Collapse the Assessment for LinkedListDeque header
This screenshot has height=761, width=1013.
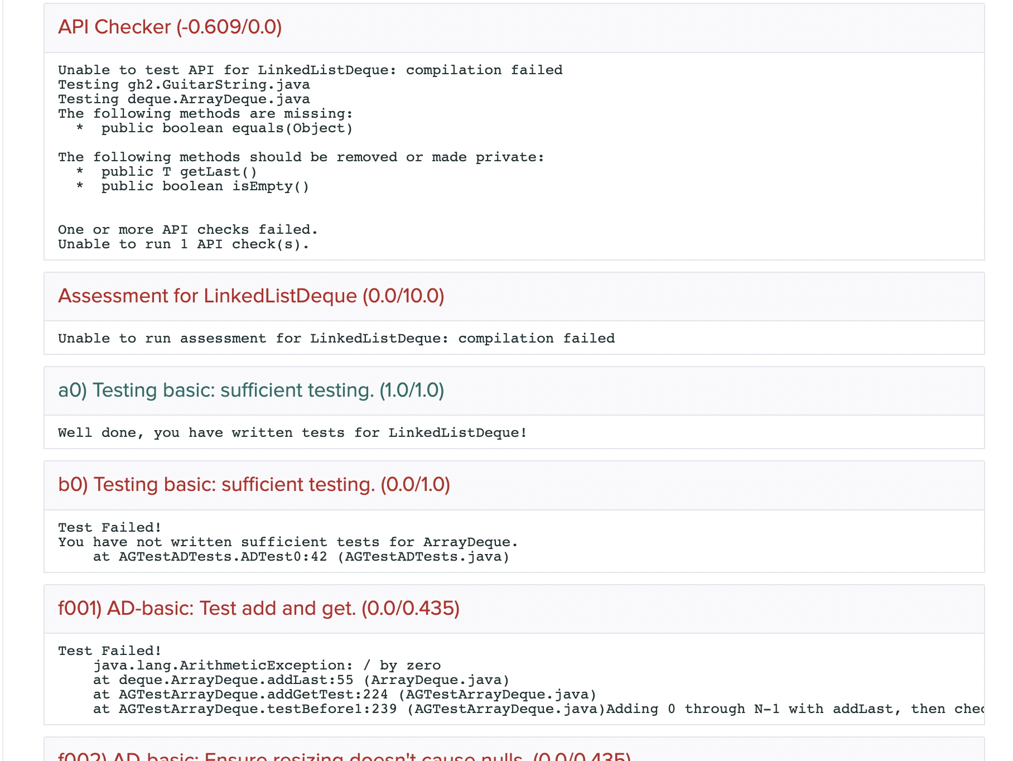(x=251, y=296)
